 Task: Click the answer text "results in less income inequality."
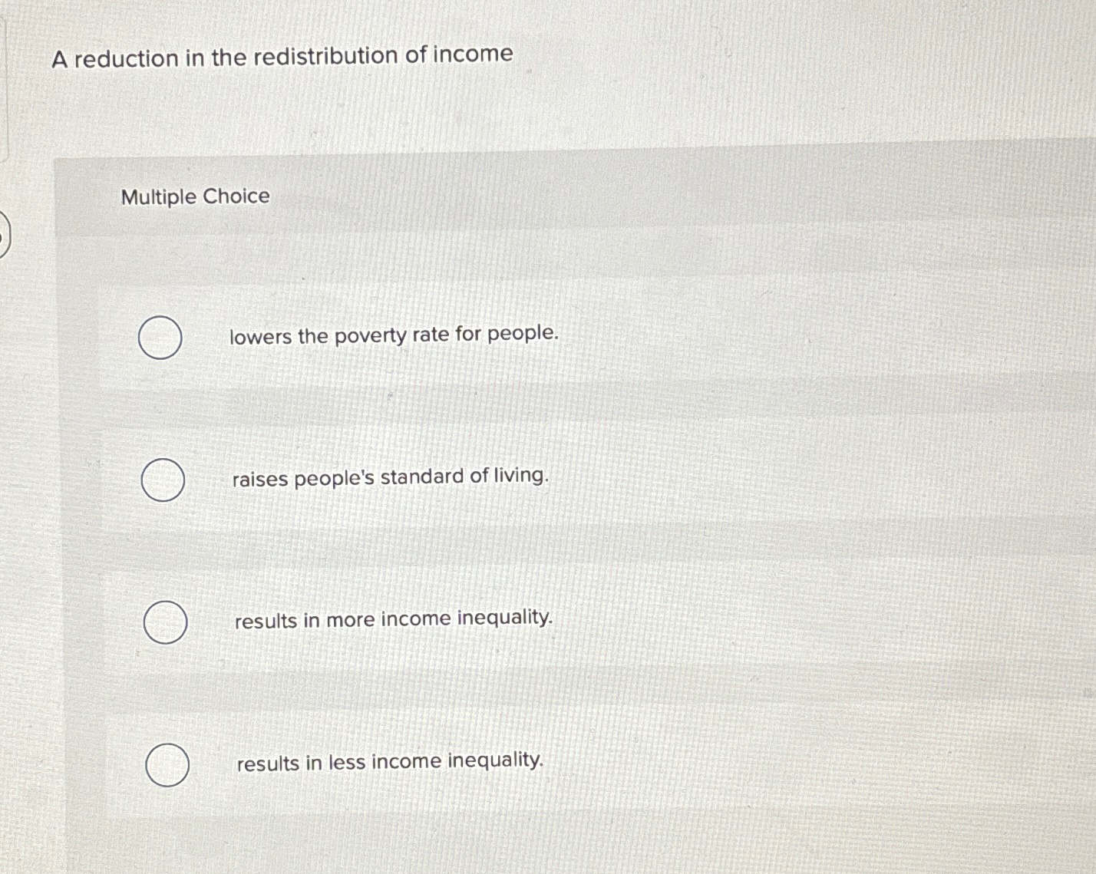point(390,762)
